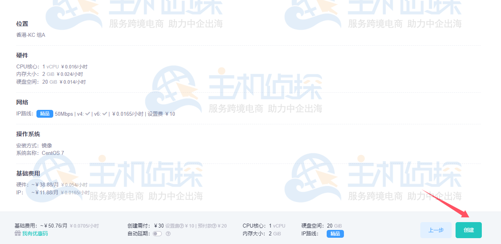Click the 硬件 ~¥38.88/月 cost line
The height and width of the screenshot is (244, 501).
[x=52, y=185]
